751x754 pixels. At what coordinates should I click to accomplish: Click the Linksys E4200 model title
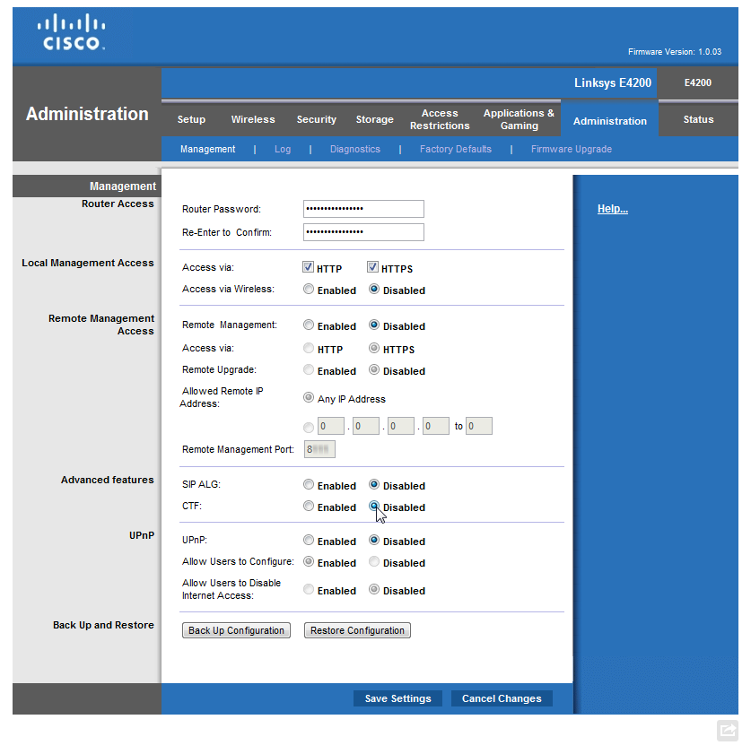click(613, 82)
